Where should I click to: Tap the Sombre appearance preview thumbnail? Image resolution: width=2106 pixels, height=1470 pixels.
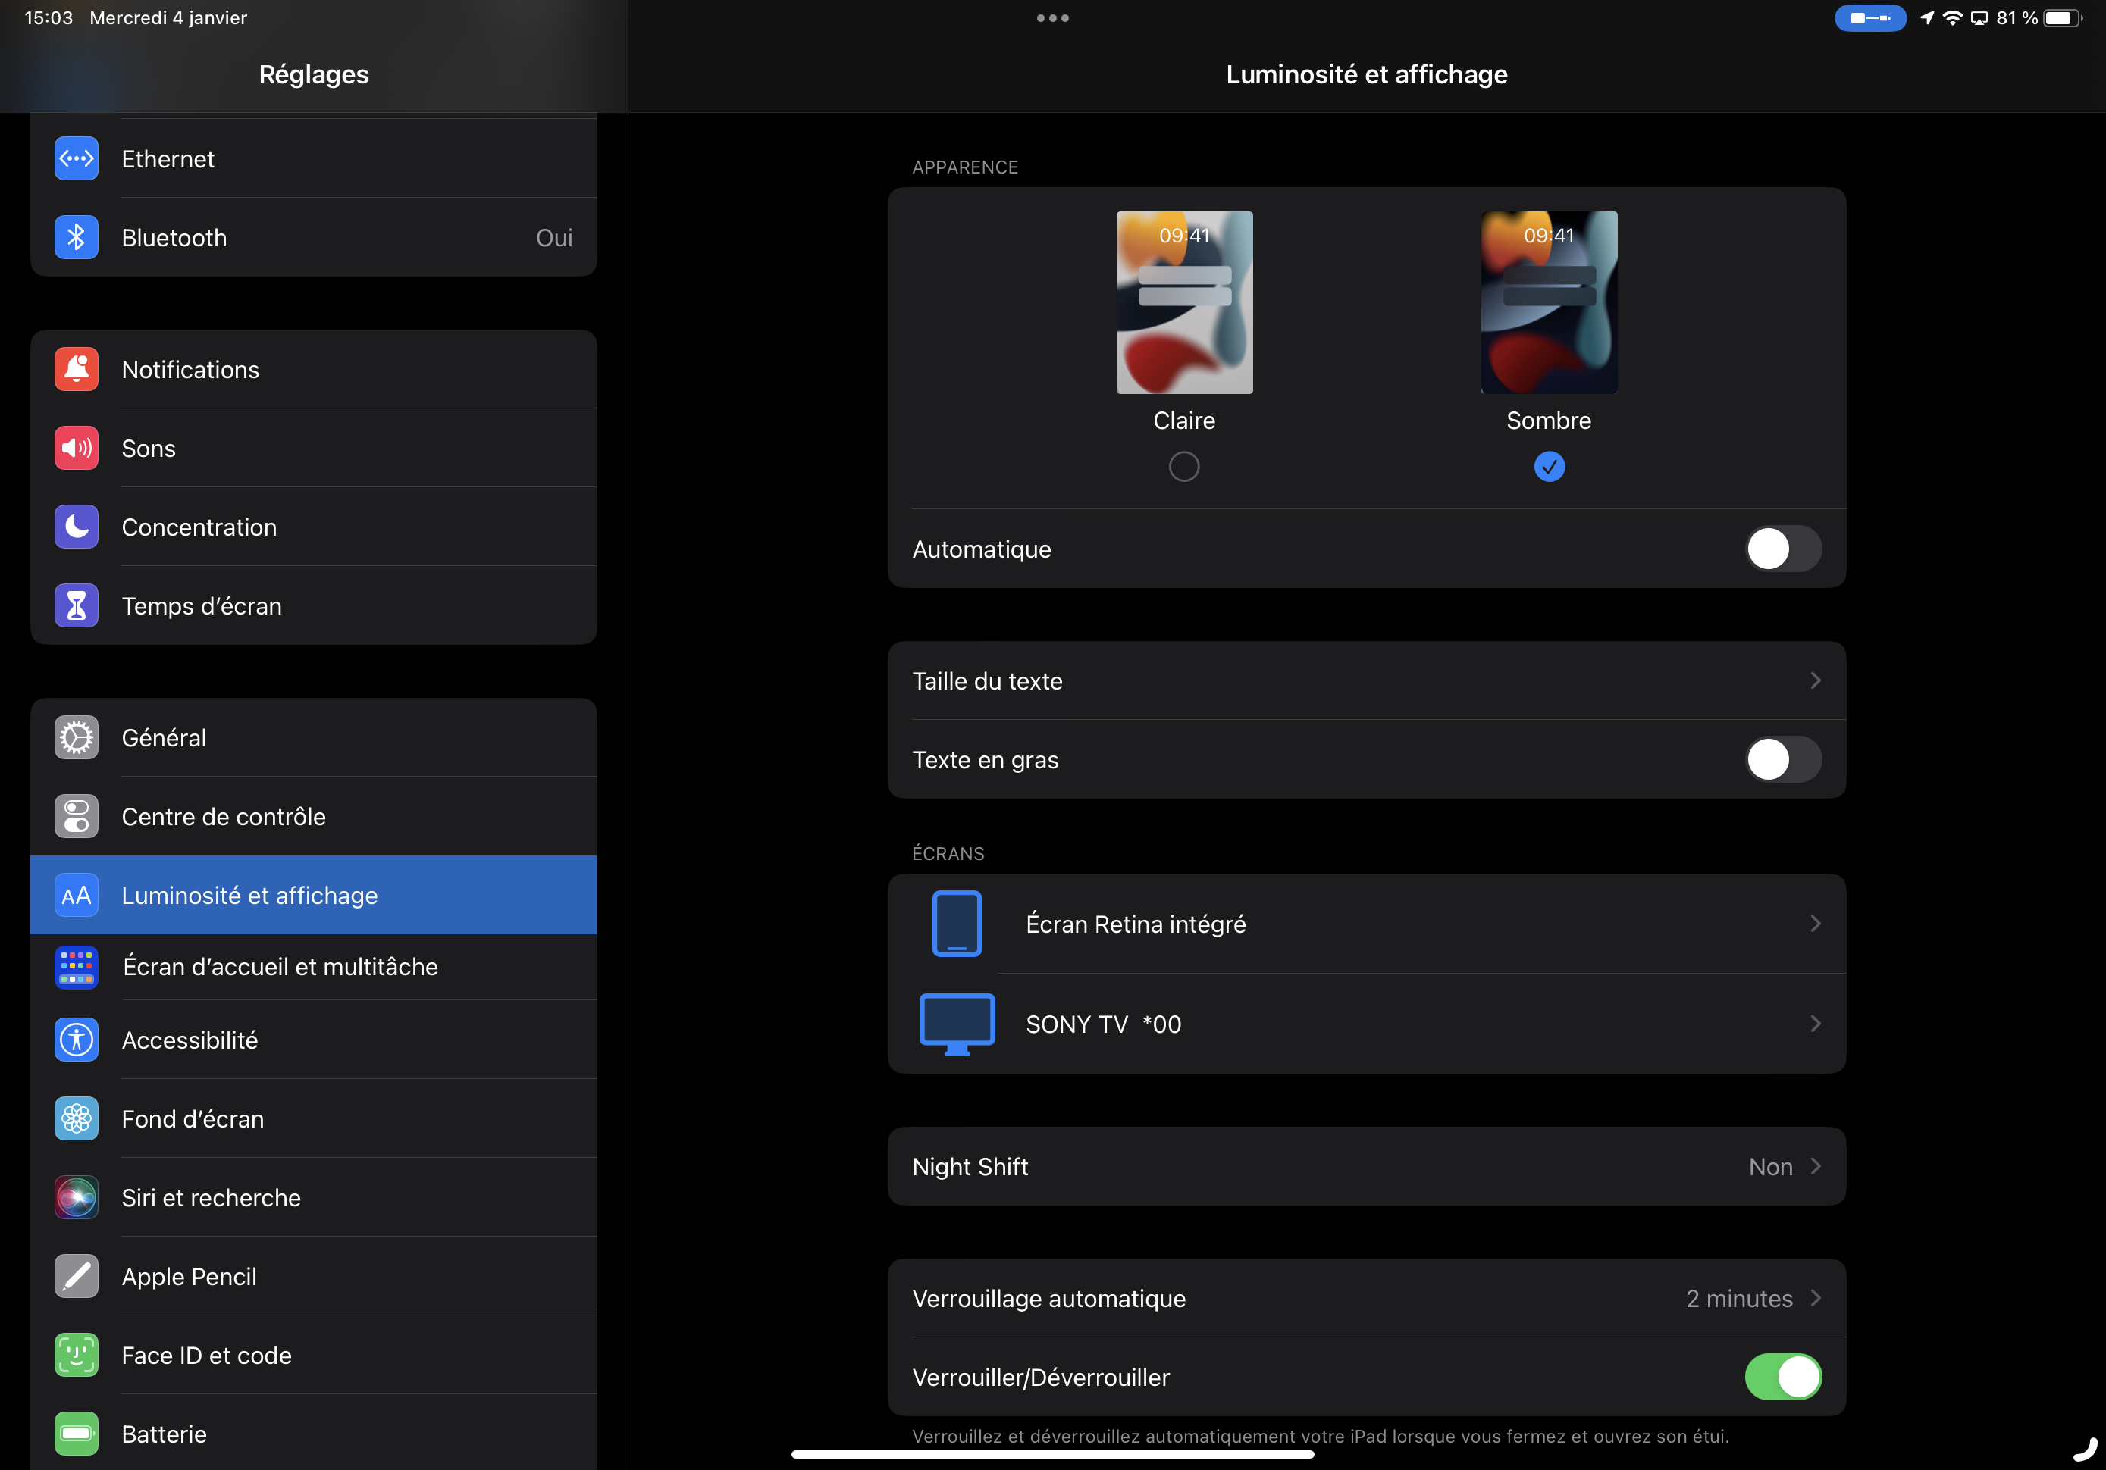click(1548, 302)
